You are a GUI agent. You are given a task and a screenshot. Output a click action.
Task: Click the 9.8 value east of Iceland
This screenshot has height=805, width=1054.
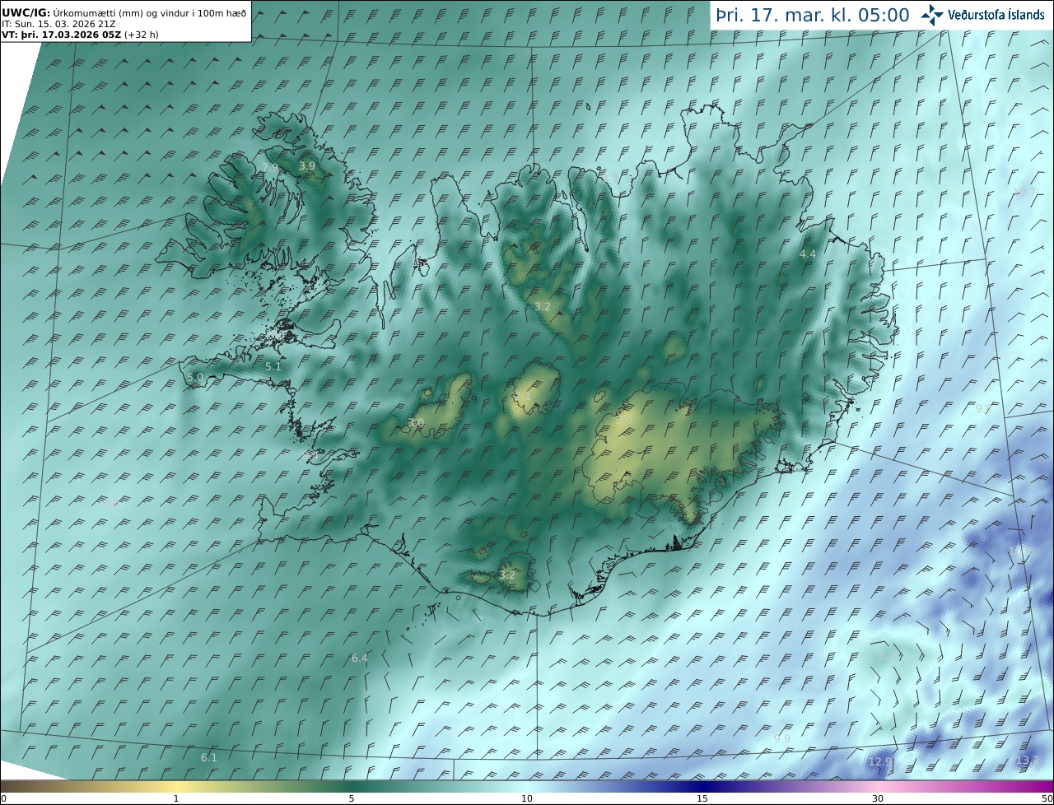click(x=984, y=408)
